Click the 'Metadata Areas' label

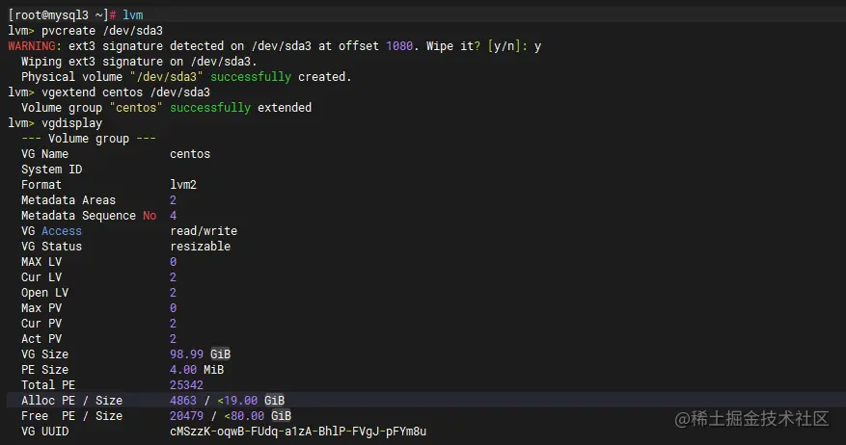point(68,200)
